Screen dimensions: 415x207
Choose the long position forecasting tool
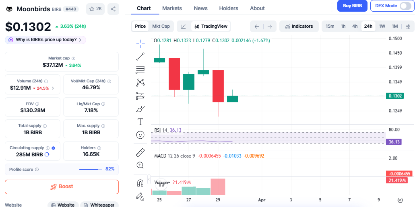click(140, 96)
